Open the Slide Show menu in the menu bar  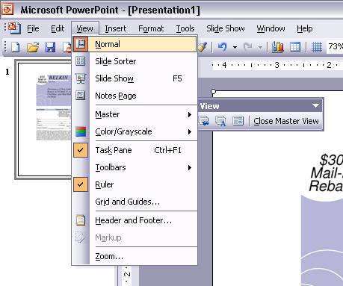point(226,28)
